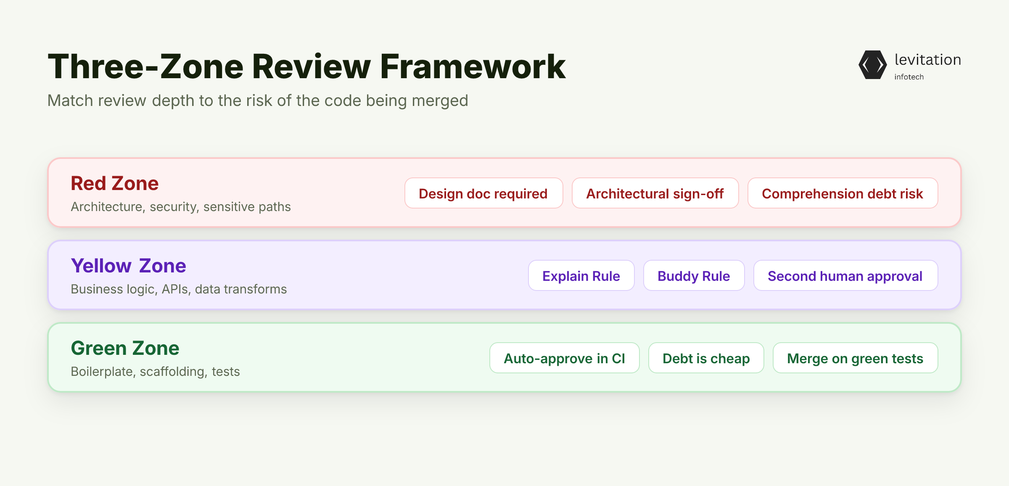Click 'Architecture, security, sensitive paths' text
This screenshot has height=486, width=1009.
click(181, 207)
